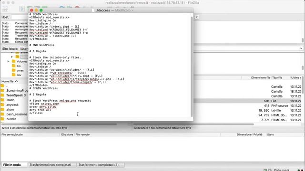Click the folder icon beside .Trash

click(x=2, y=100)
